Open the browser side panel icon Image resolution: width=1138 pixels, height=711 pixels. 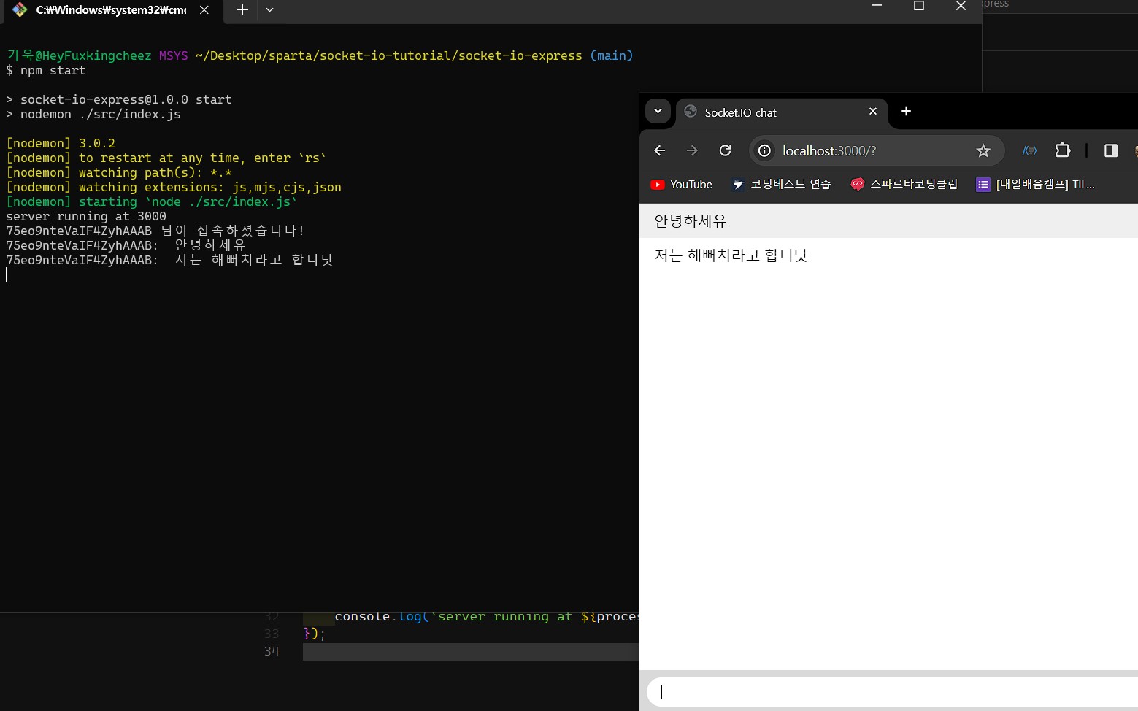point(1111,150)
